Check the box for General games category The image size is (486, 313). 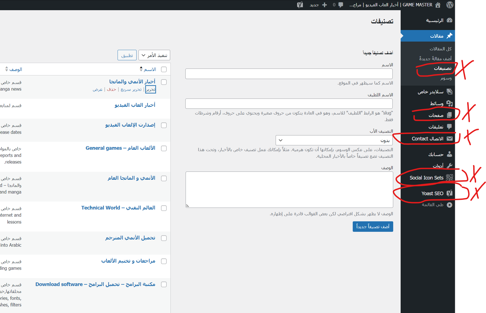[164, 148]
